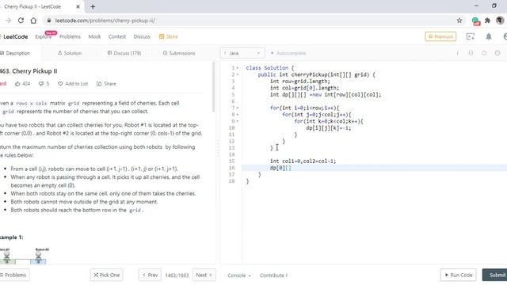The image size is (507, 285).
Task: Close the Cherry Pickup II tab
Action: click(78, 6)
